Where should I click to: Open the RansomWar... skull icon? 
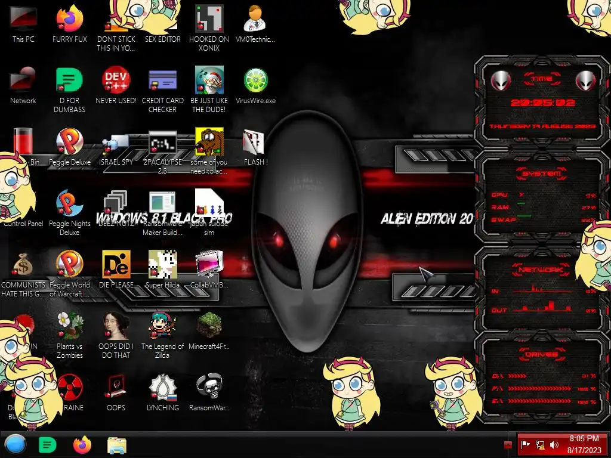coord(209,392)
